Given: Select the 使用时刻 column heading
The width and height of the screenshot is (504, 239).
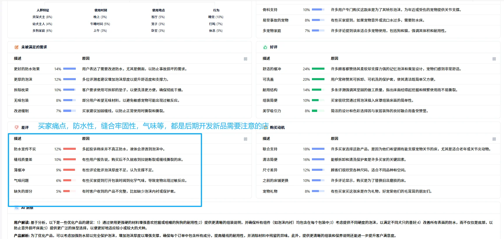Looking at the screenshot, I should pyautogui.click(x=101, y=10).
